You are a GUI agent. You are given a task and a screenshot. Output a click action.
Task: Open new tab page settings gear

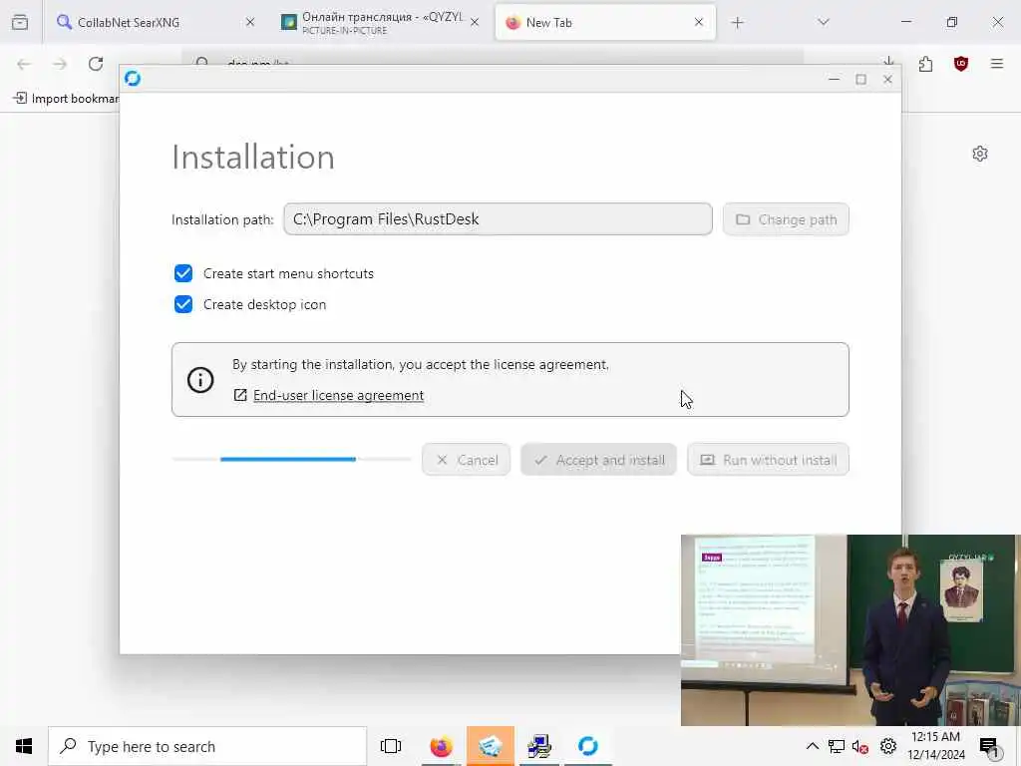(x=979, y=154)
